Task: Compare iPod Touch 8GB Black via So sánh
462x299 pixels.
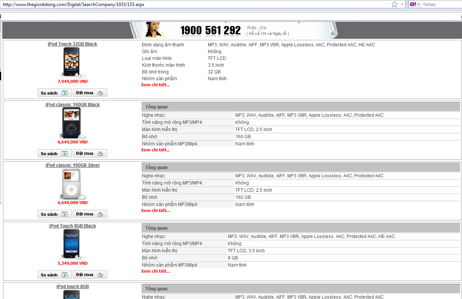Action: [x=55, y=275]
